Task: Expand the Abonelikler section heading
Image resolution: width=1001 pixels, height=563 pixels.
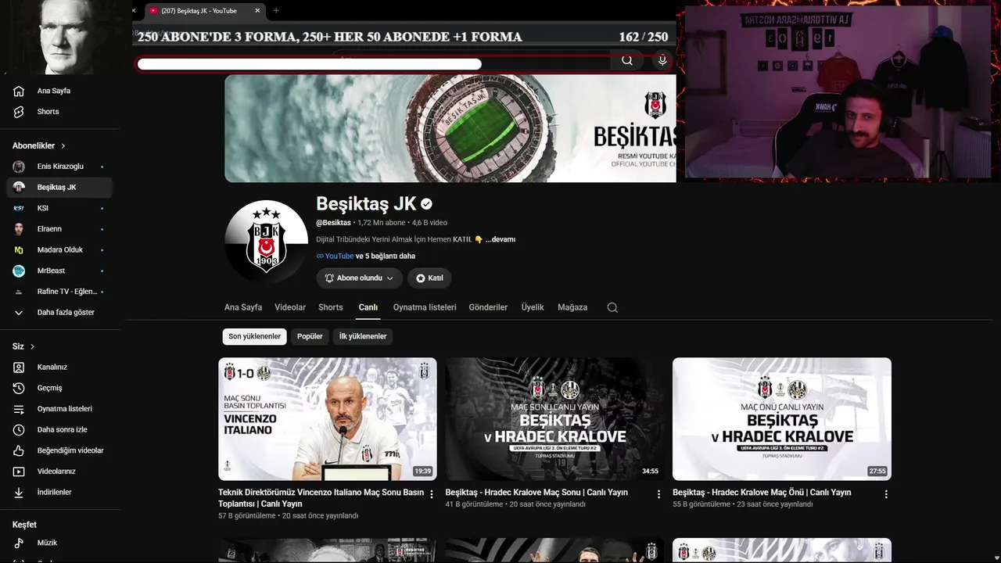Action: click(39, 146)
